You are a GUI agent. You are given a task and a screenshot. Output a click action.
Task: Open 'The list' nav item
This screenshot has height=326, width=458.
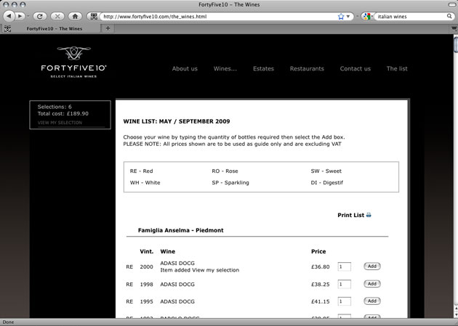coord(397,69)
